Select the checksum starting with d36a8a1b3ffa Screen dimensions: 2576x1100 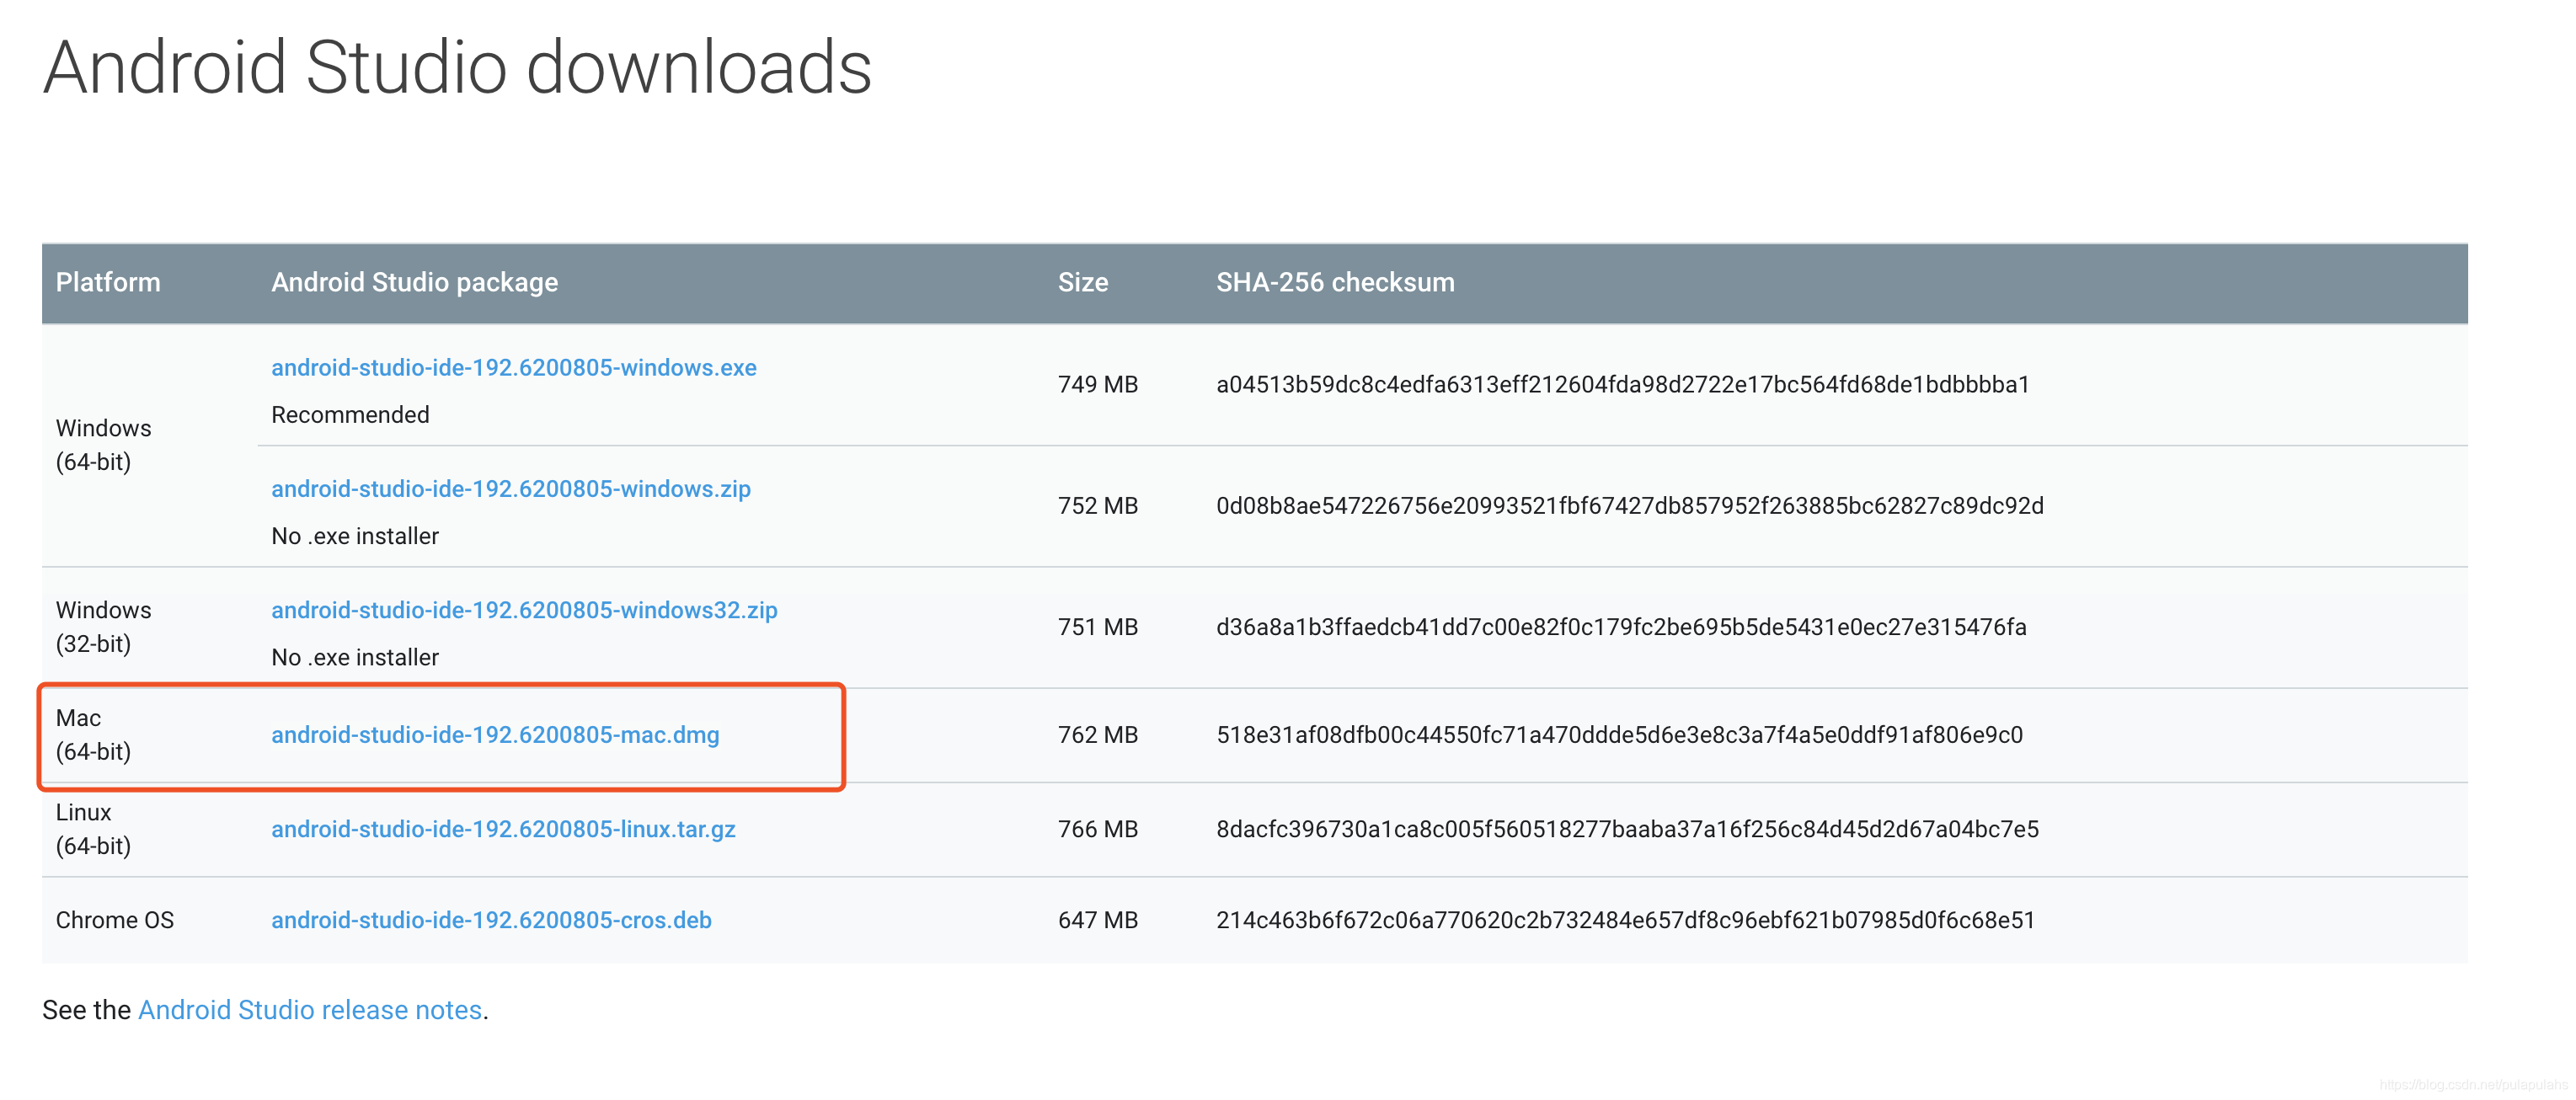pos(1621,627)
